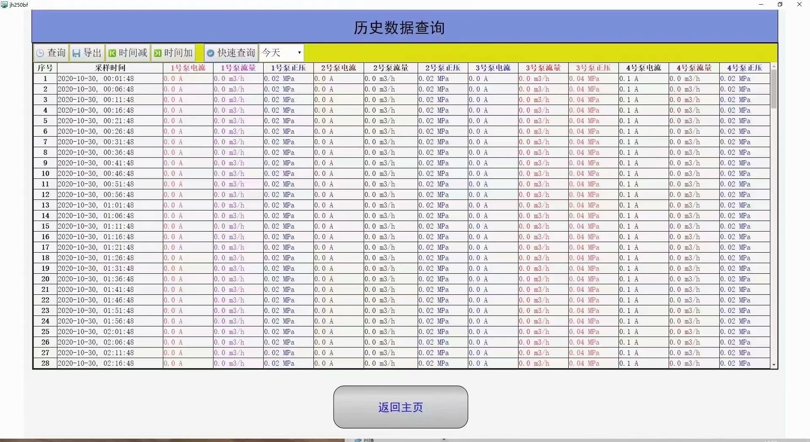
Task: Click the 4号泵正压 column header
Action: (x=744, y=68)
